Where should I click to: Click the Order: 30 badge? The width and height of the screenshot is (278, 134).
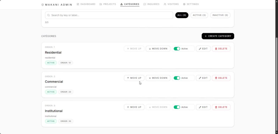(66, 121)
